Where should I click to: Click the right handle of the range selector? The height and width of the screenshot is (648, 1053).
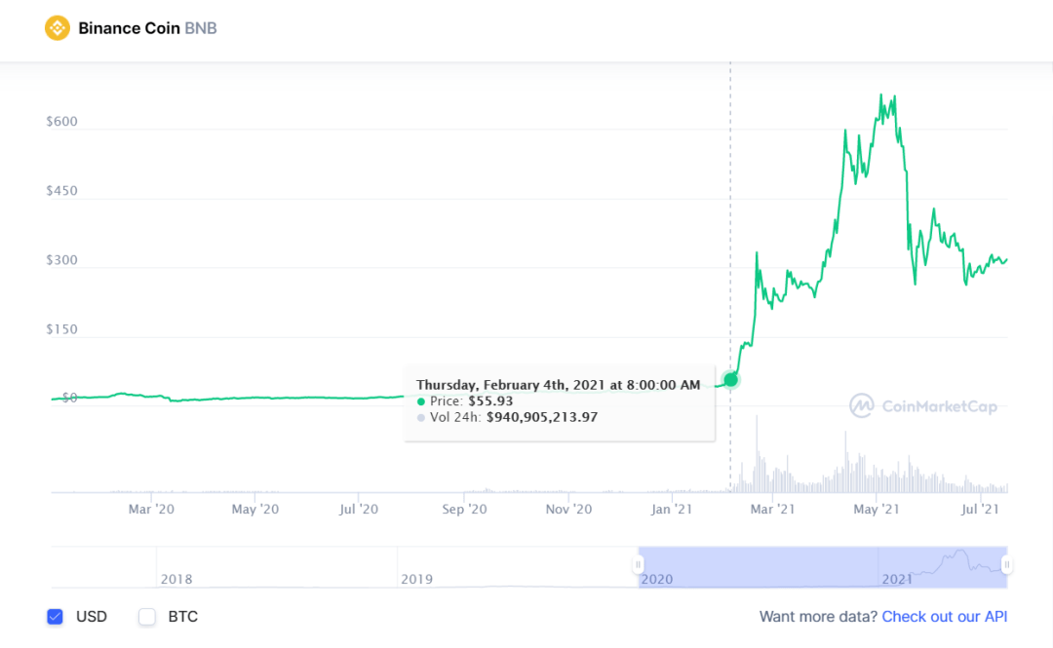tap(1006, 565)
